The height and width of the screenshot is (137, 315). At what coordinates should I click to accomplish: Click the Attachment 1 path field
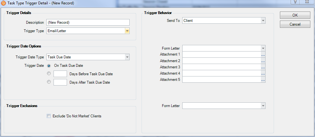(x=222, y=55)
